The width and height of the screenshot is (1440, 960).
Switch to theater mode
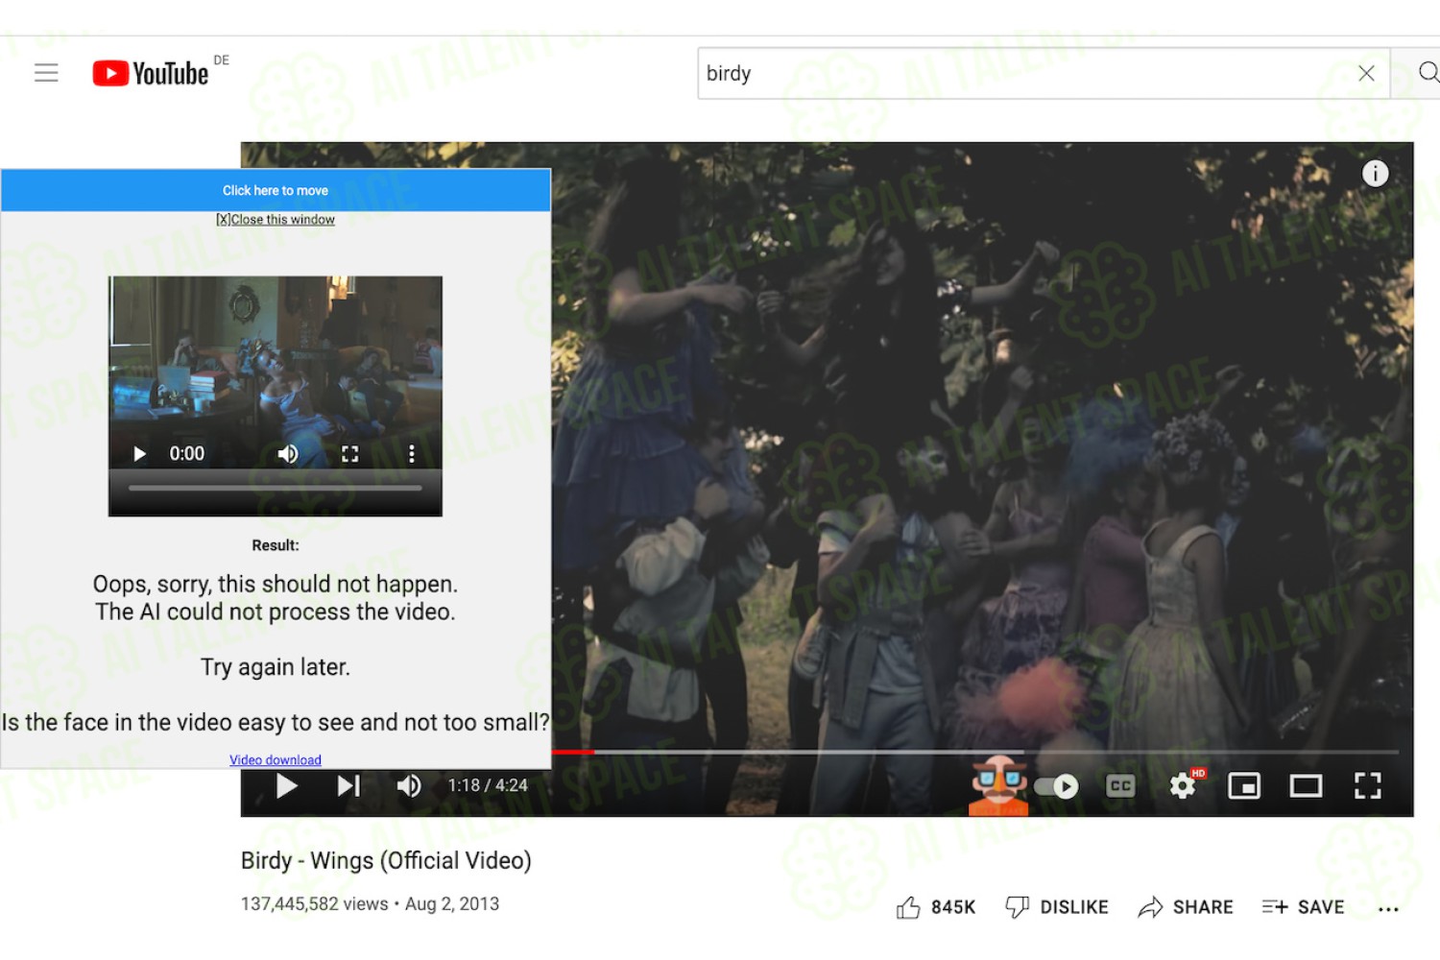tap(1306, 786)
